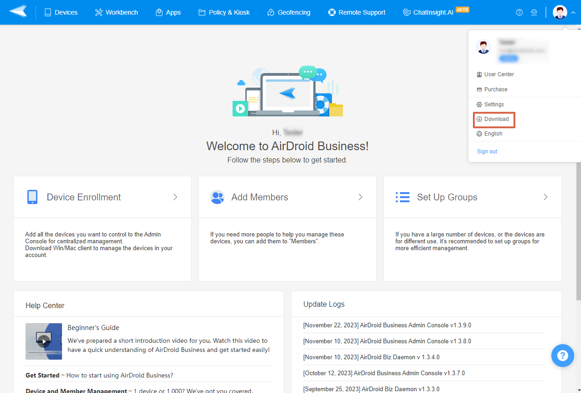The width and height of the screenshot is (581, 393).
Task: Click the Update Logs section title
Action: pos(324,304)
